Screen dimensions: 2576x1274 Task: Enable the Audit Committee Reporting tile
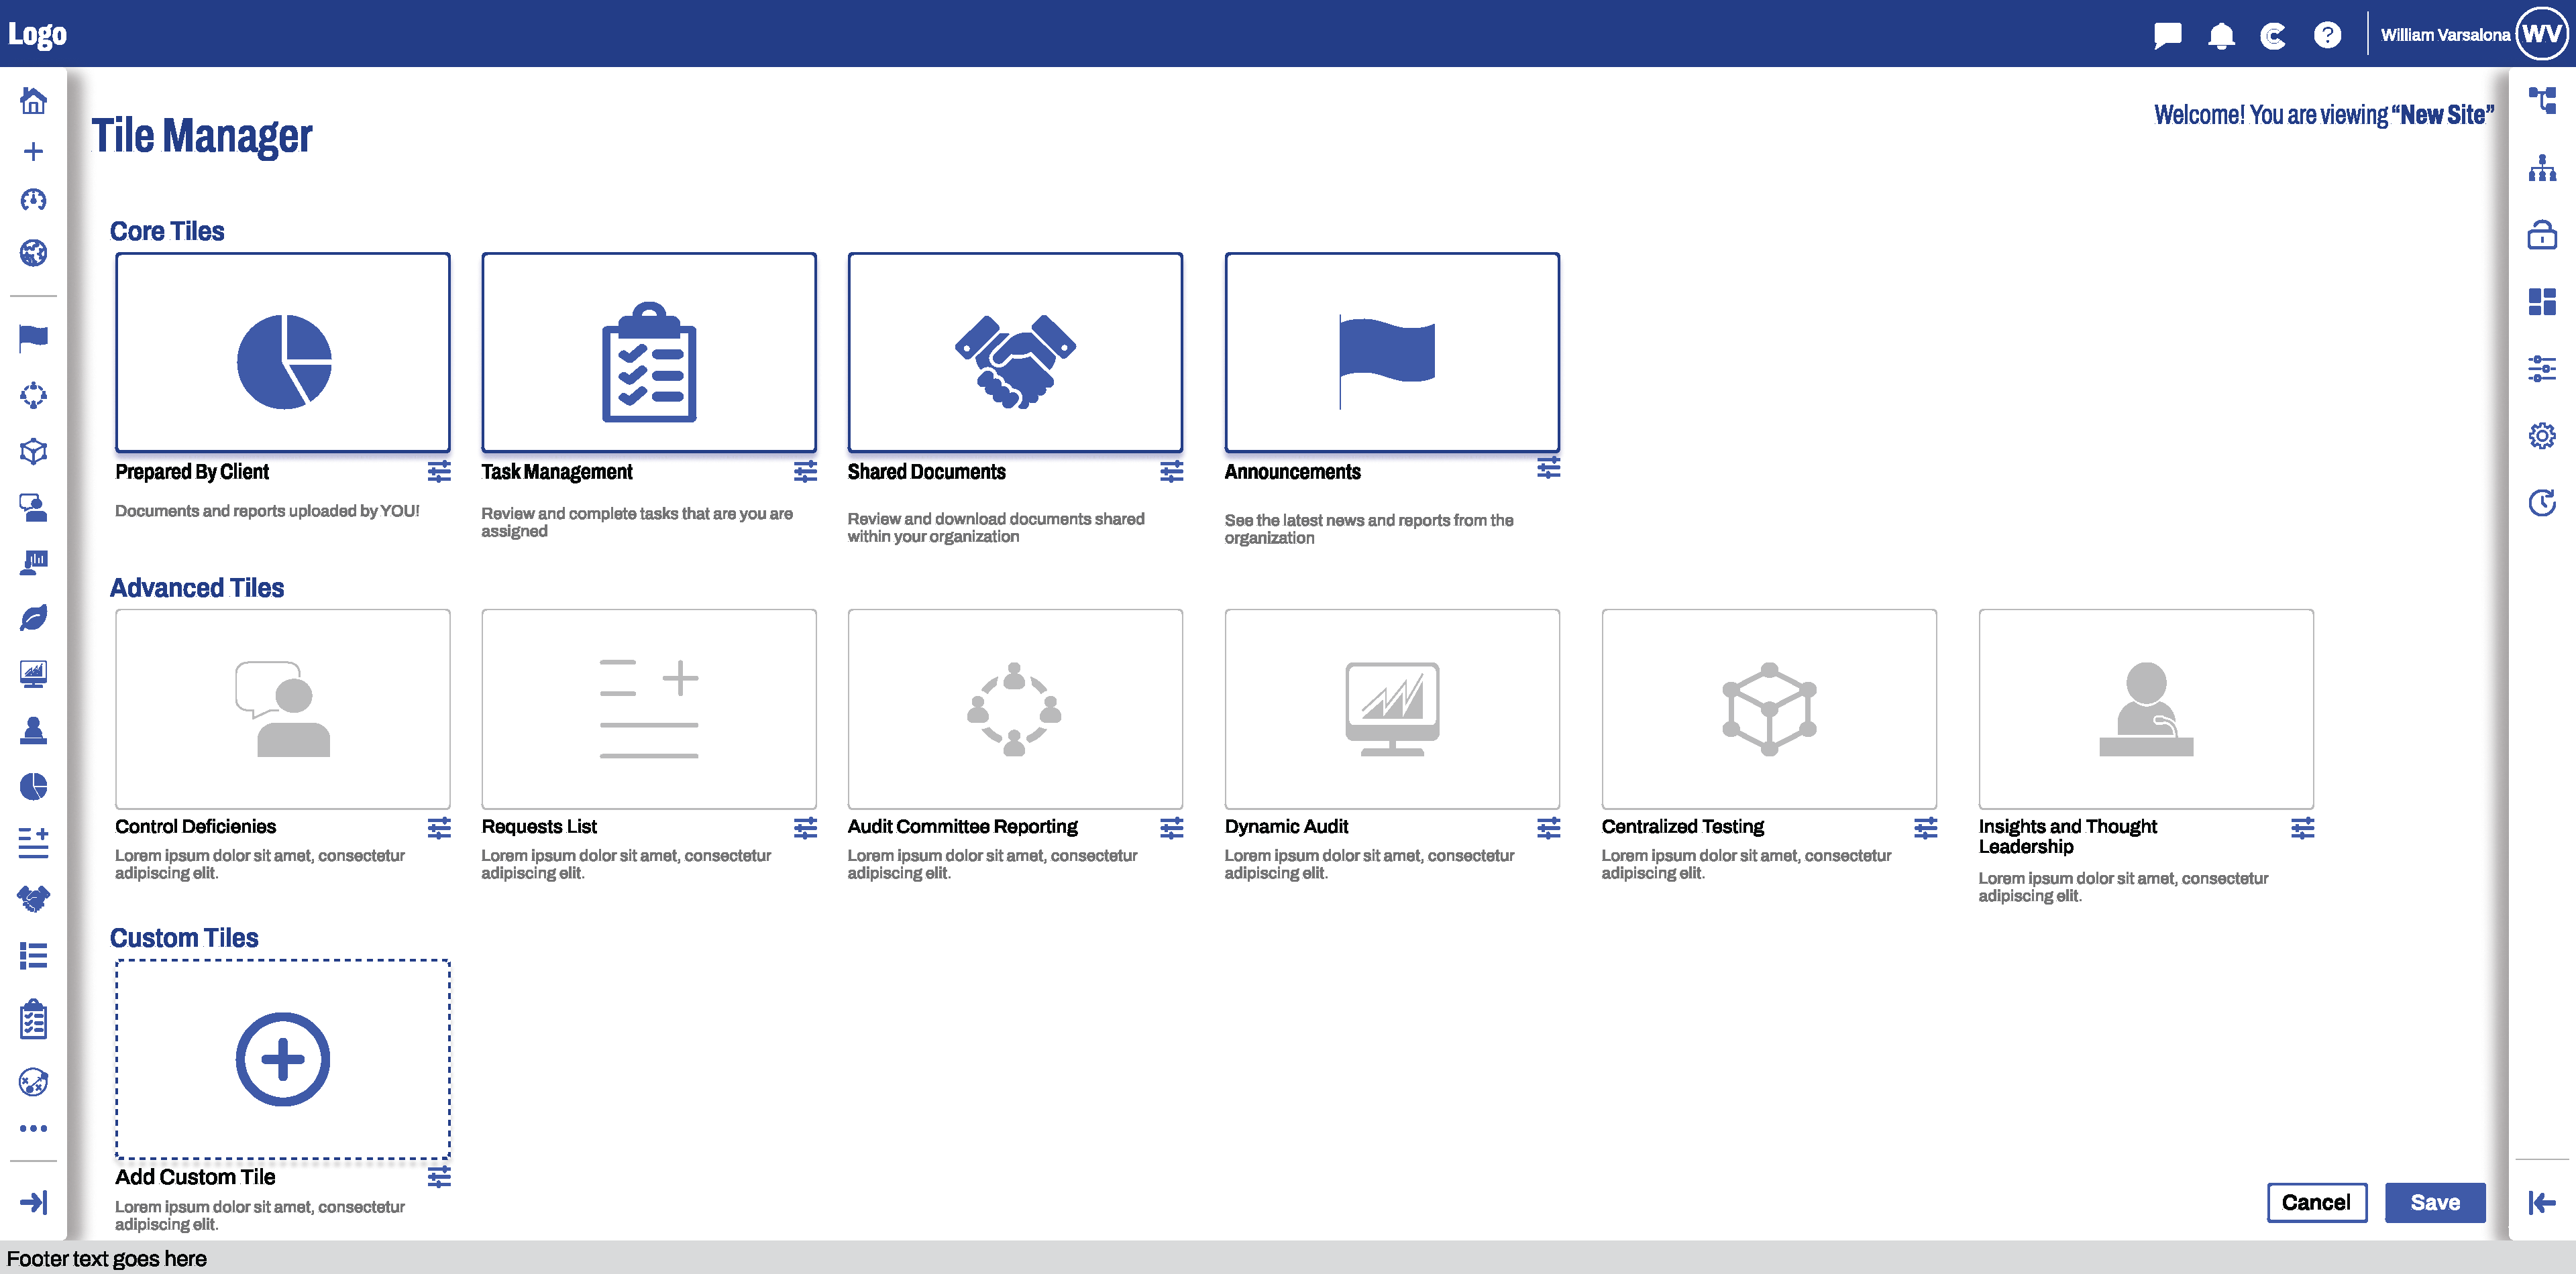point(1015,709)
